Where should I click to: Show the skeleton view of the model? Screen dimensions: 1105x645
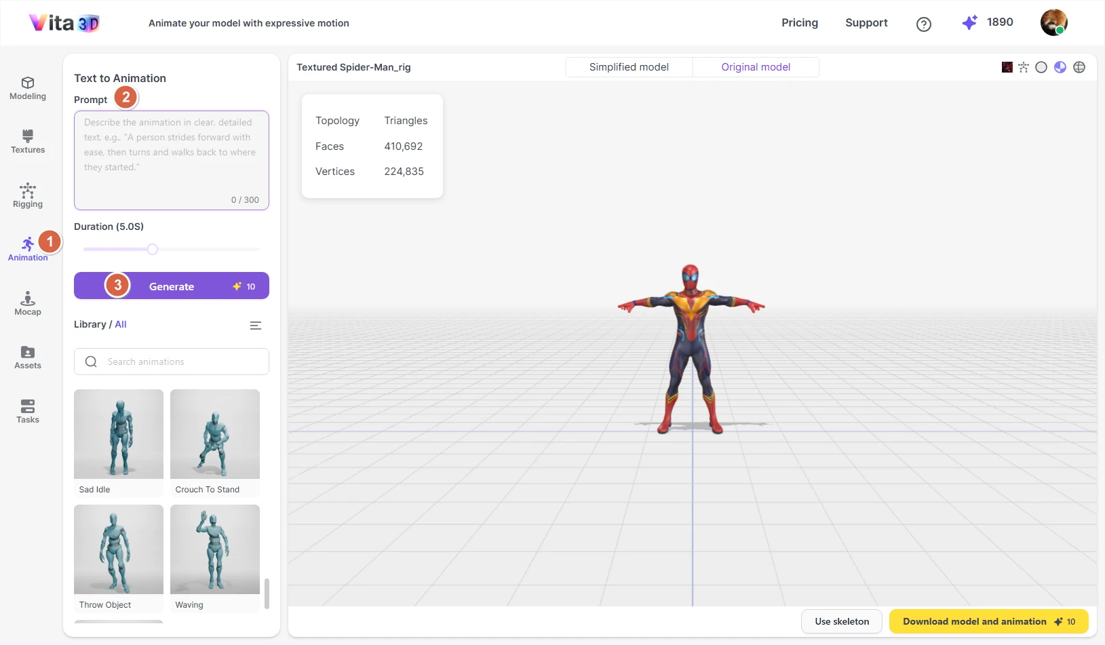pos(1024,67)
